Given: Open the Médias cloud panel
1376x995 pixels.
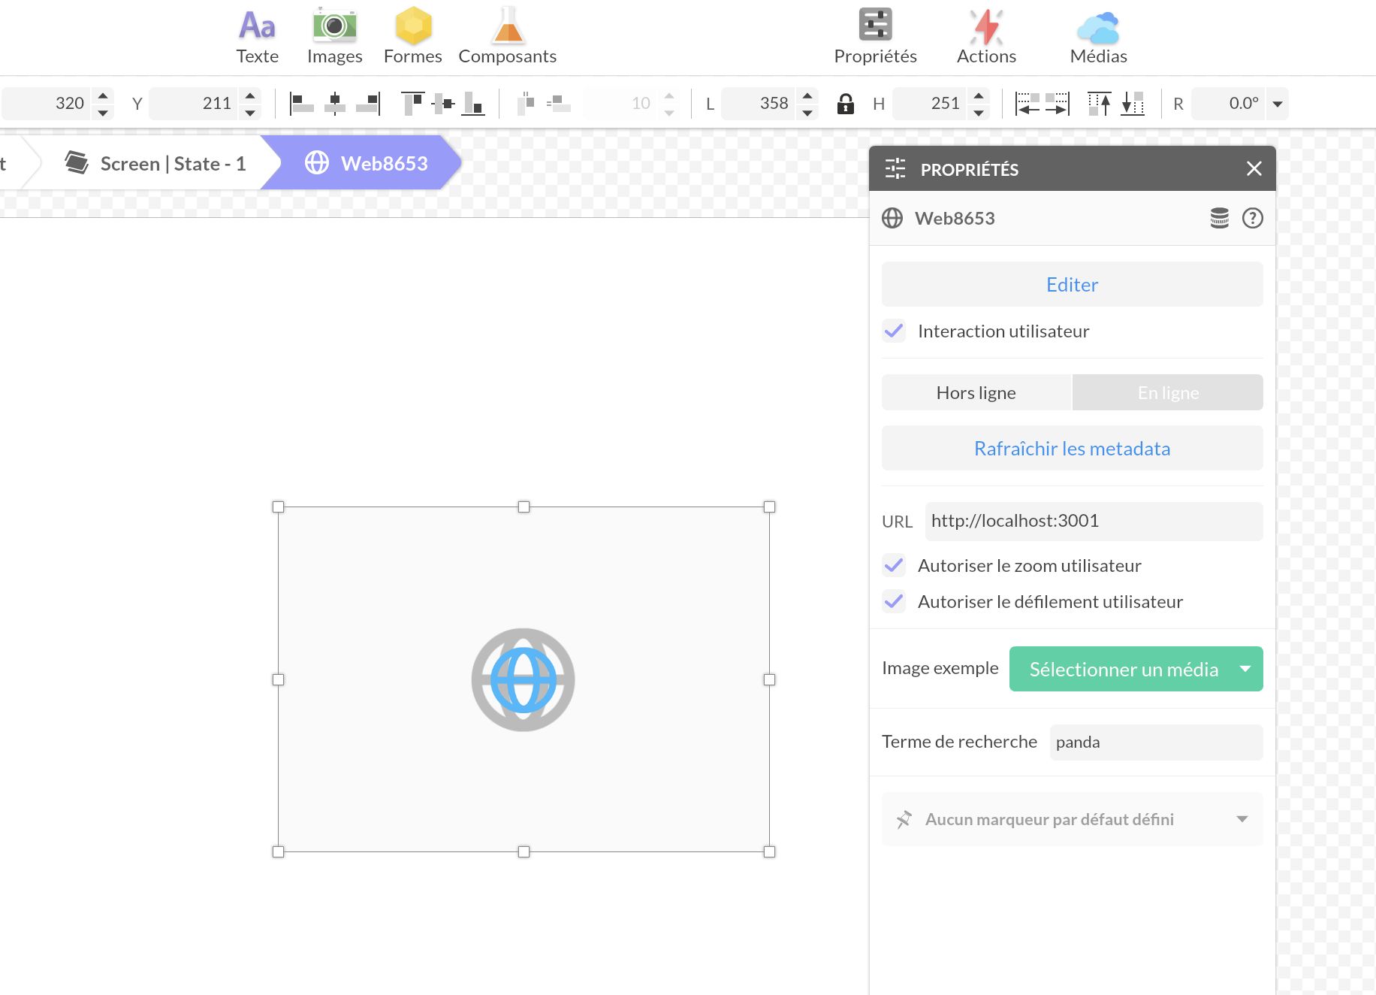Looking at the screenshot, I should tap(1098, 36).
